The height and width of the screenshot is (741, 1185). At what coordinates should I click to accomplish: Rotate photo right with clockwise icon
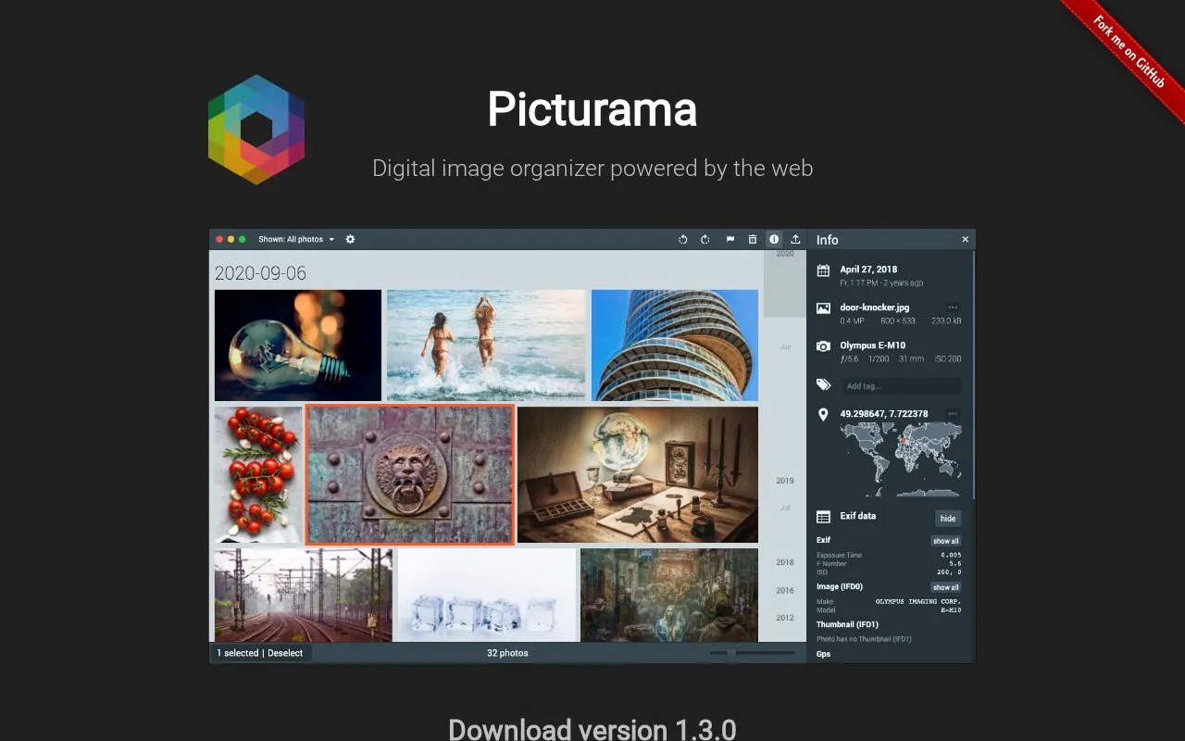click(705, 239)
